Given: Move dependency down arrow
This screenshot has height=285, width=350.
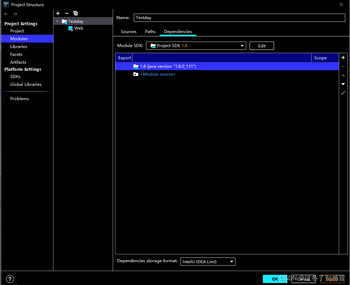Looking at the screenshot, I should pyautogui.click(x=343, y=84).
